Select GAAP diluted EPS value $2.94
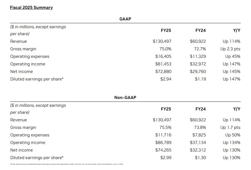 click(165, 79)
